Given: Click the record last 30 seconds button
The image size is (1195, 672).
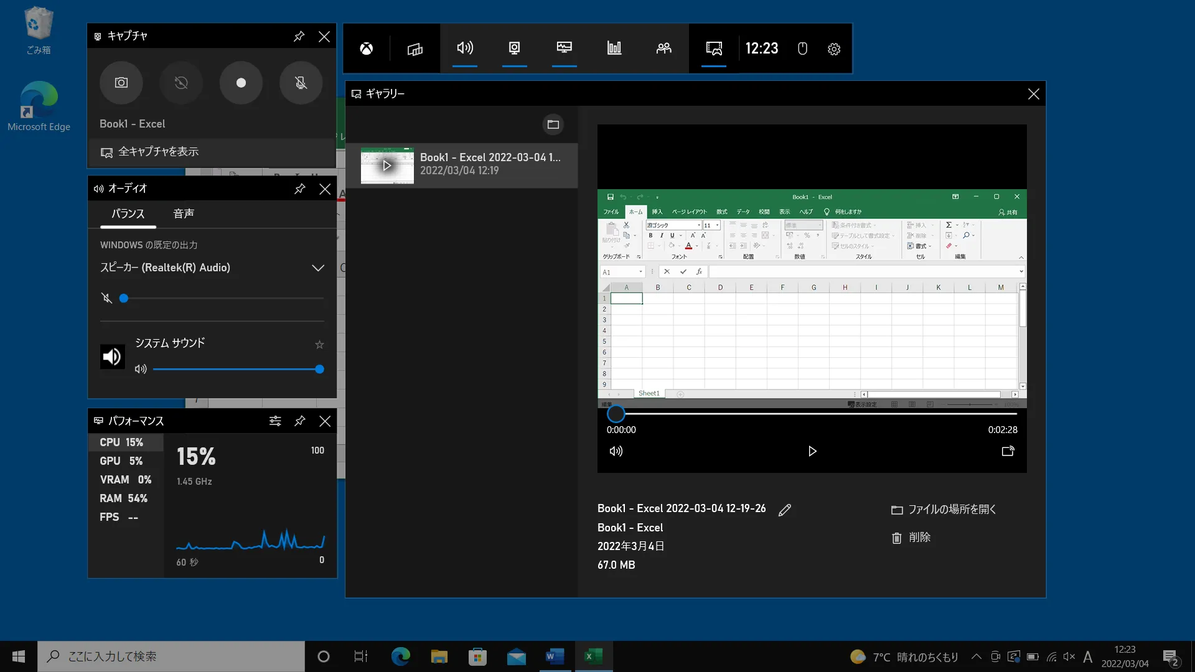Looking at the screenshot, I should (181, 83).
